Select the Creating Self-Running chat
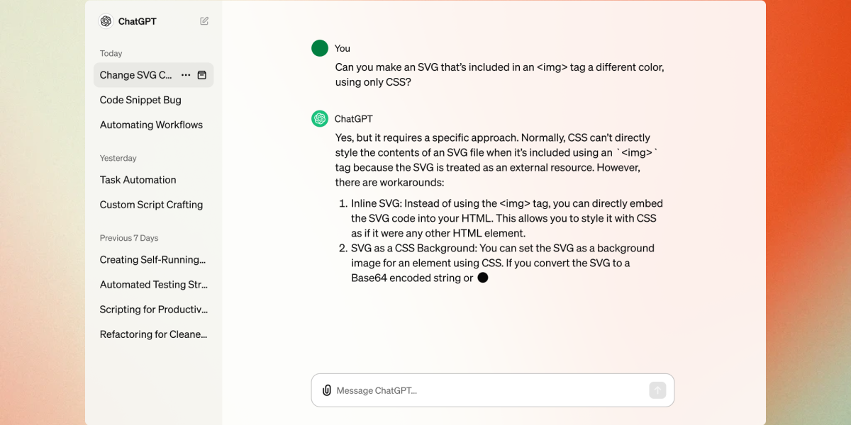851x425 pixels. (x=152, y=260)
